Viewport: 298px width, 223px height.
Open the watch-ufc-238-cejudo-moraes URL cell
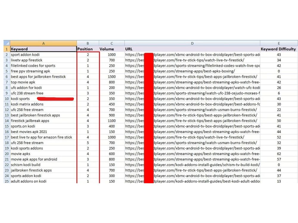click(192, 93)
